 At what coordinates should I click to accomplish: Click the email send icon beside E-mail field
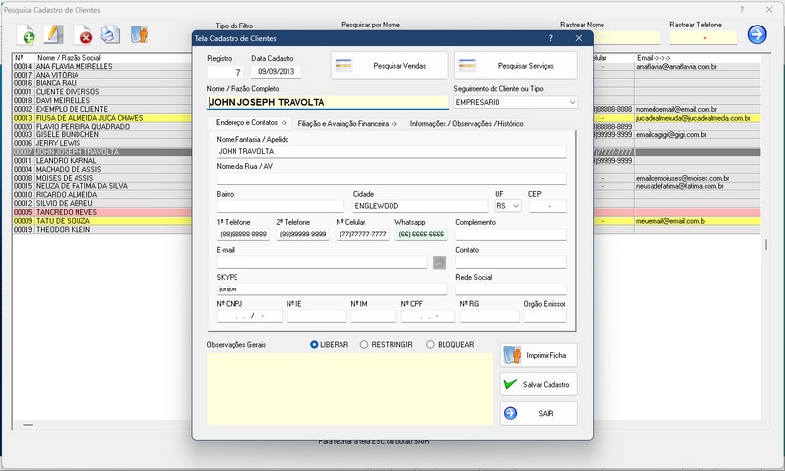440,262
